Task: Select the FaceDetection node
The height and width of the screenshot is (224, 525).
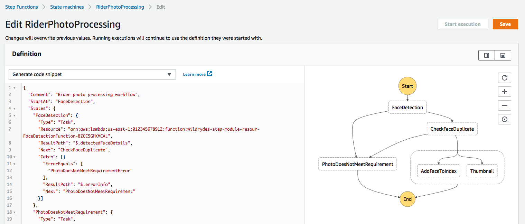Action: (407, 108)
